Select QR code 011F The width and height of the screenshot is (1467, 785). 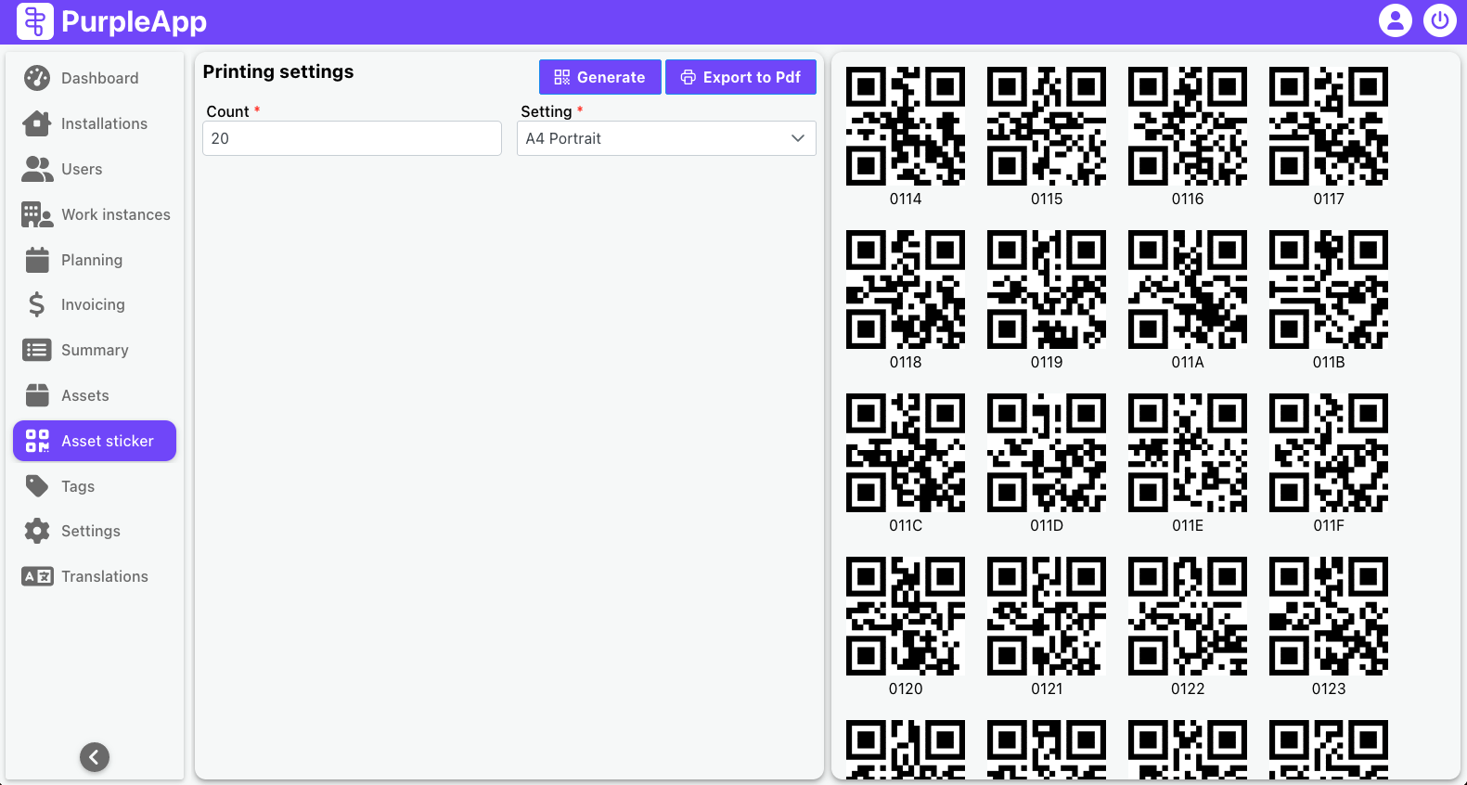(x=1329, y=453)
